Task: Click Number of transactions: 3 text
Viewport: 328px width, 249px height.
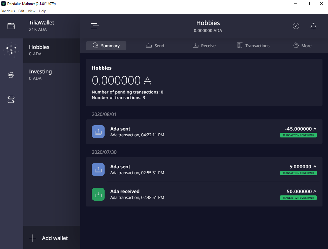Action: (x=119, y=98)
